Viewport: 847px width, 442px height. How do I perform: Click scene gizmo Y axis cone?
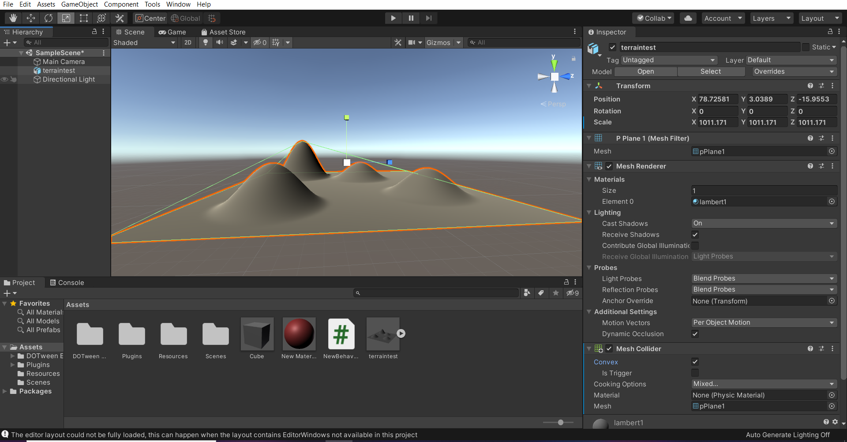[x=554, y=65]
